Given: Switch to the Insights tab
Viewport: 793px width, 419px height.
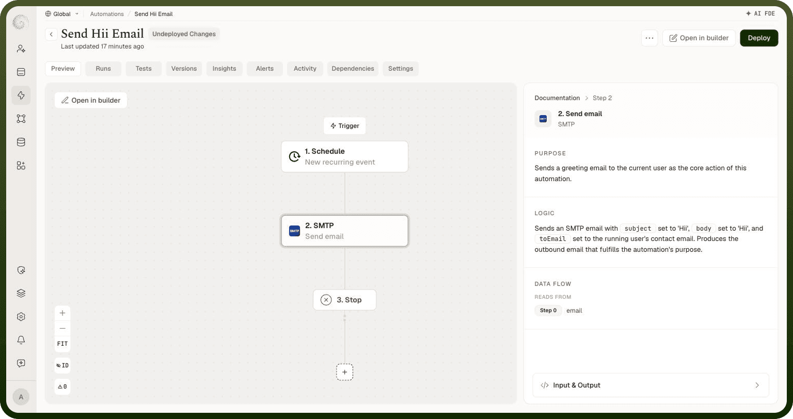Looking at the screenshot, I should click(x=224, y=69).
